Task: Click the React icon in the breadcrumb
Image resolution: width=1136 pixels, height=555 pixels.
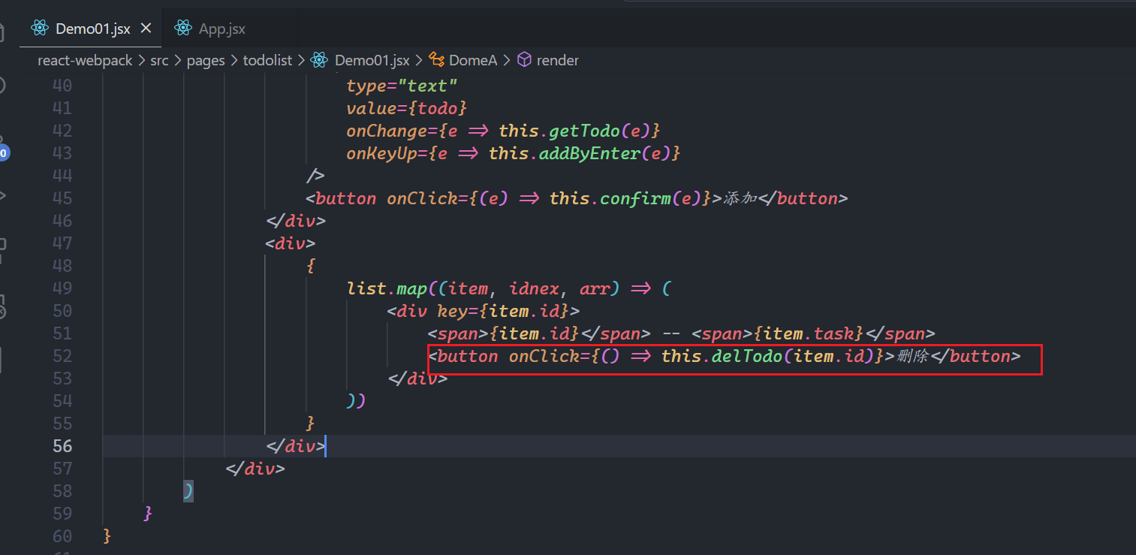Action: pos(319,60)
